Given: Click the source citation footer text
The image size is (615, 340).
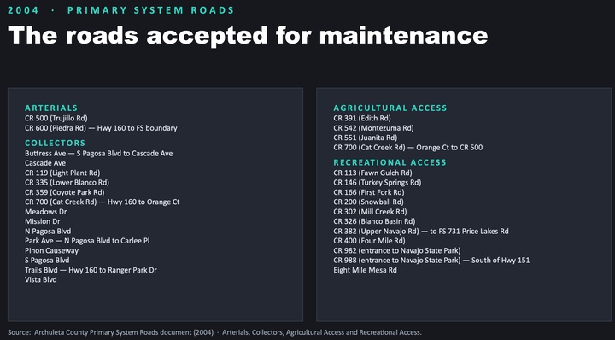Looking at the screenshot, I should click(214, 332).
